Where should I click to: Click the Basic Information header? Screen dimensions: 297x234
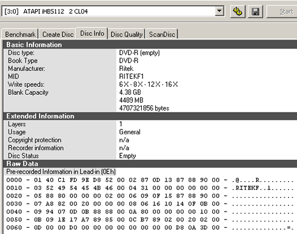tap(150, 44)
